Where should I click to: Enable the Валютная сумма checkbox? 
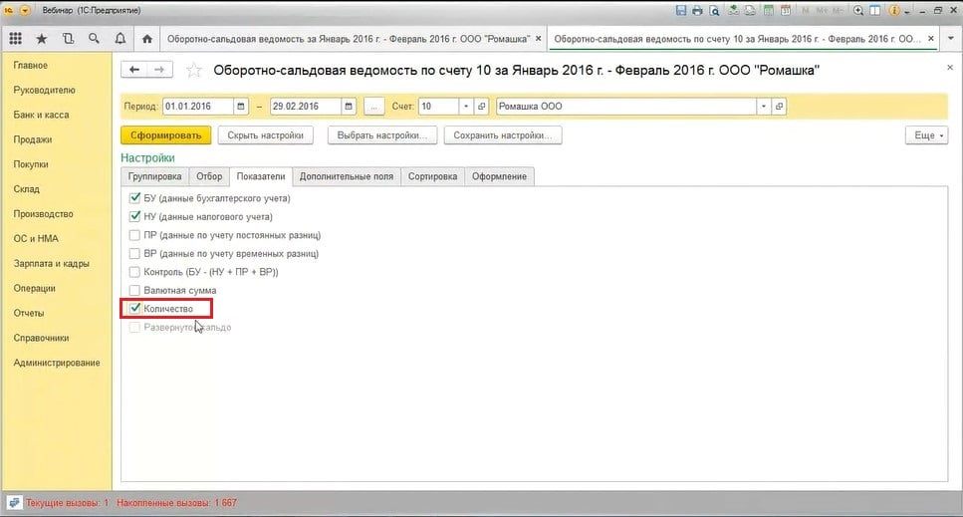point(135,290)
